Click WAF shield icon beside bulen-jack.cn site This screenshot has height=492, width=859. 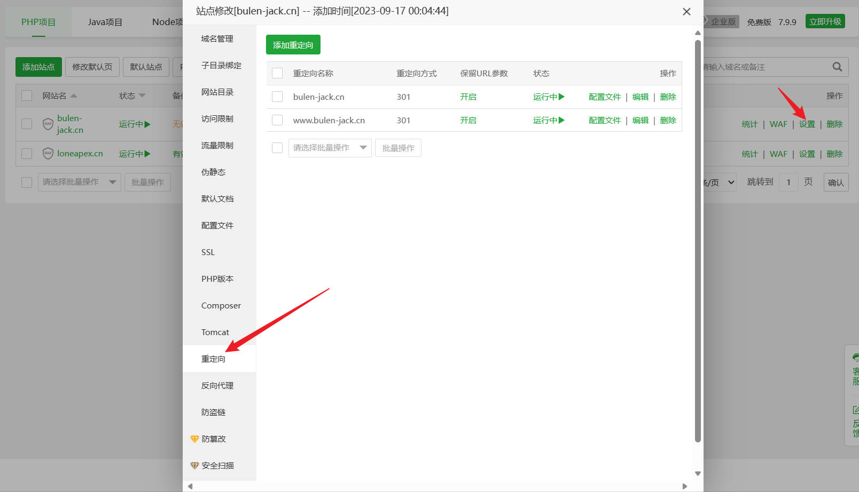(x=48, y=124)
